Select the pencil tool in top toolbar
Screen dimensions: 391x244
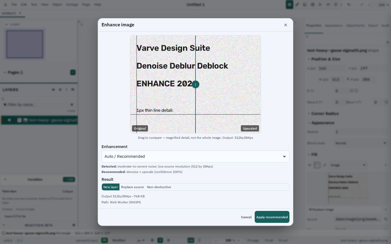point(297,5)
